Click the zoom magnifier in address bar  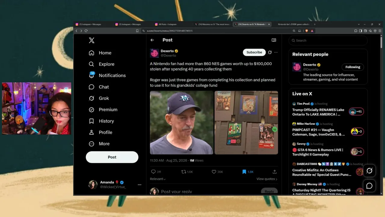[294, 31]
